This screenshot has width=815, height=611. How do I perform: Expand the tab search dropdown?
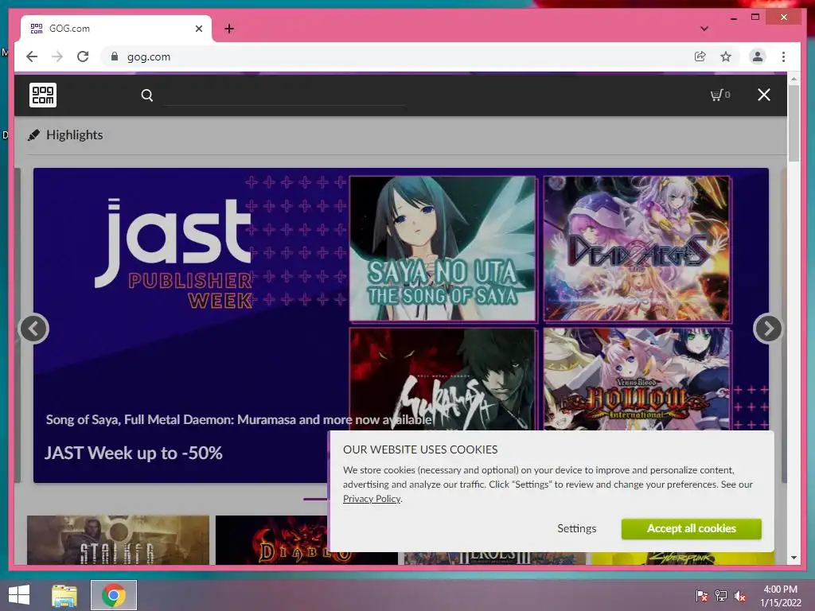704,29
